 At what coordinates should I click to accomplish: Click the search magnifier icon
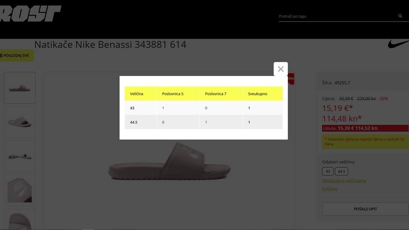point(400,16)
